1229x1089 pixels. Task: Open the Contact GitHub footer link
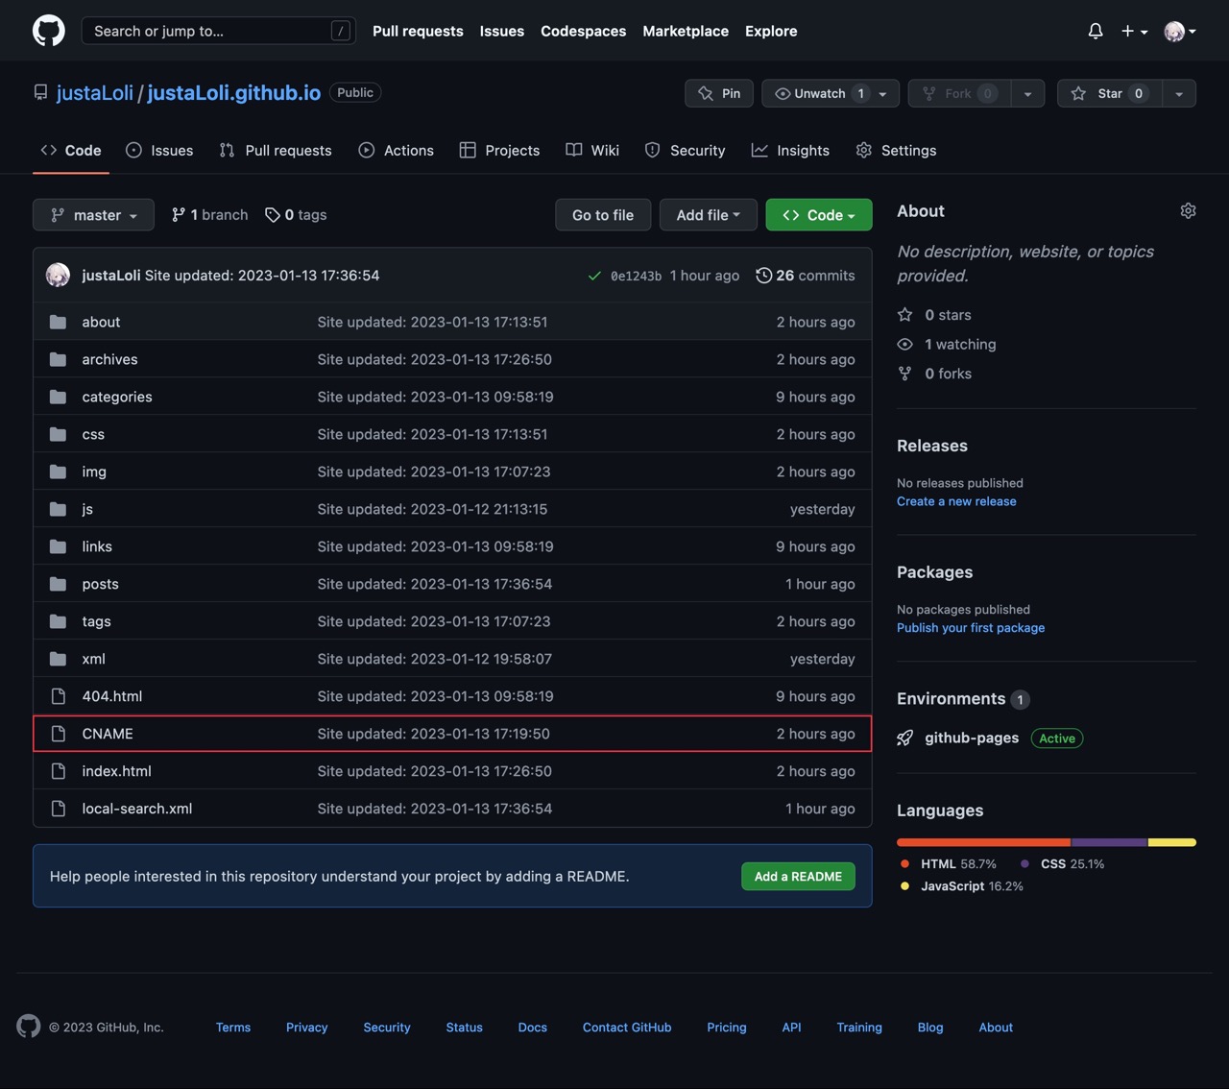[x=627, y=1028]
